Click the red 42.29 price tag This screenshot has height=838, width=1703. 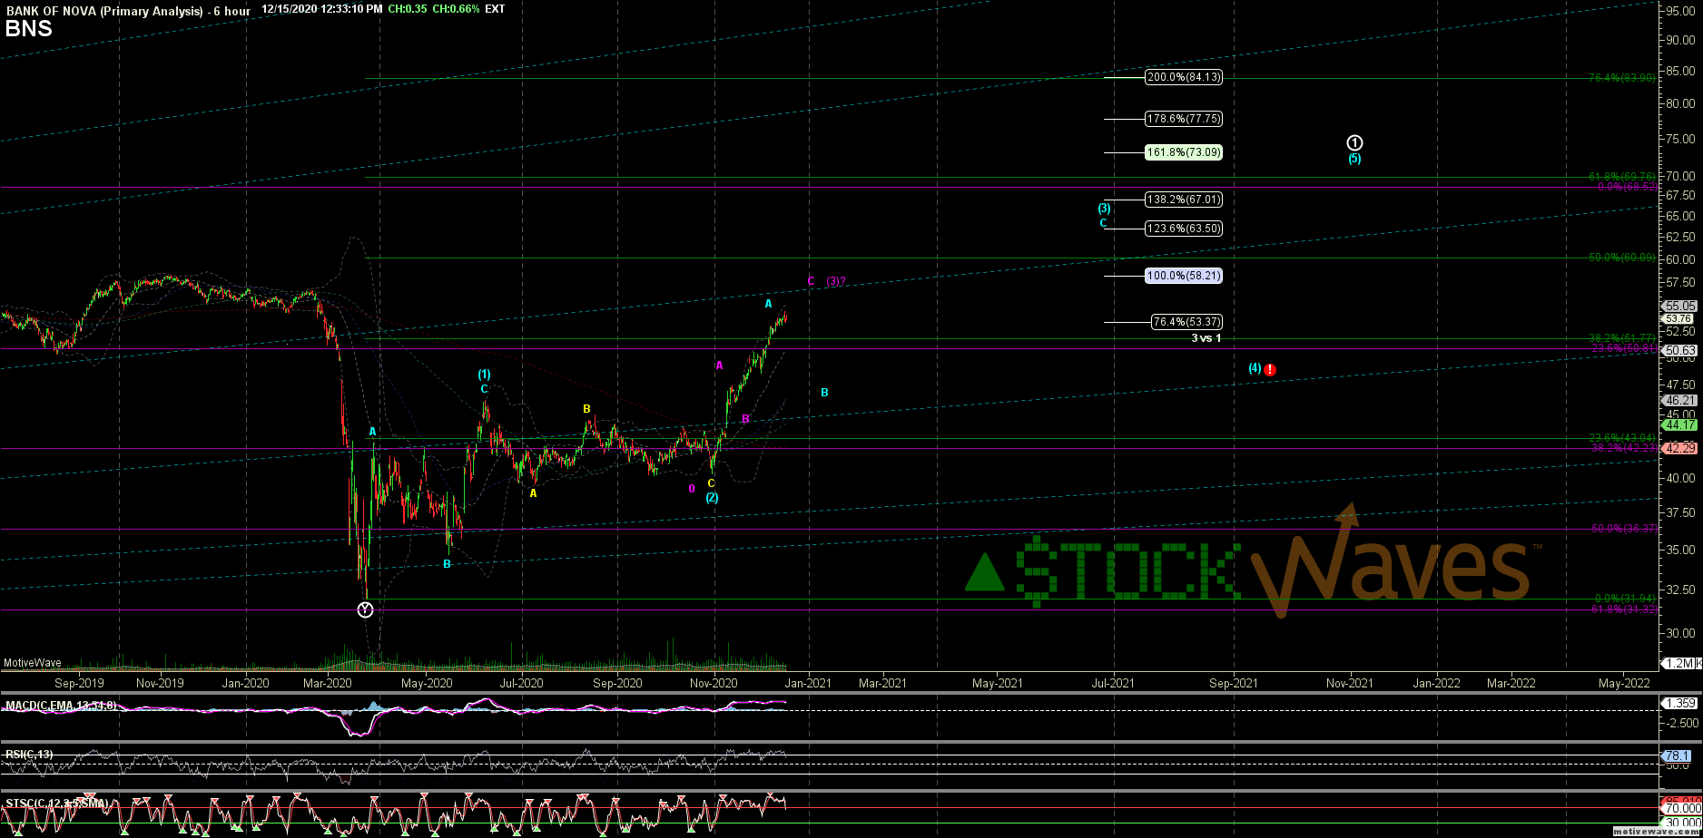point(1681,448)
